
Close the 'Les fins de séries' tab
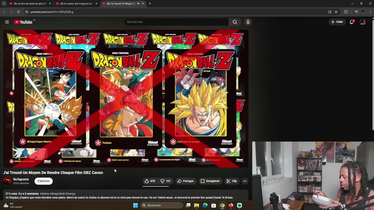50,3
